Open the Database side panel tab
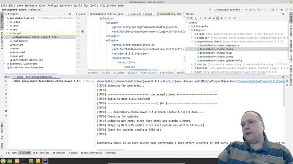The image size is (293, 164). click(291, 46)
